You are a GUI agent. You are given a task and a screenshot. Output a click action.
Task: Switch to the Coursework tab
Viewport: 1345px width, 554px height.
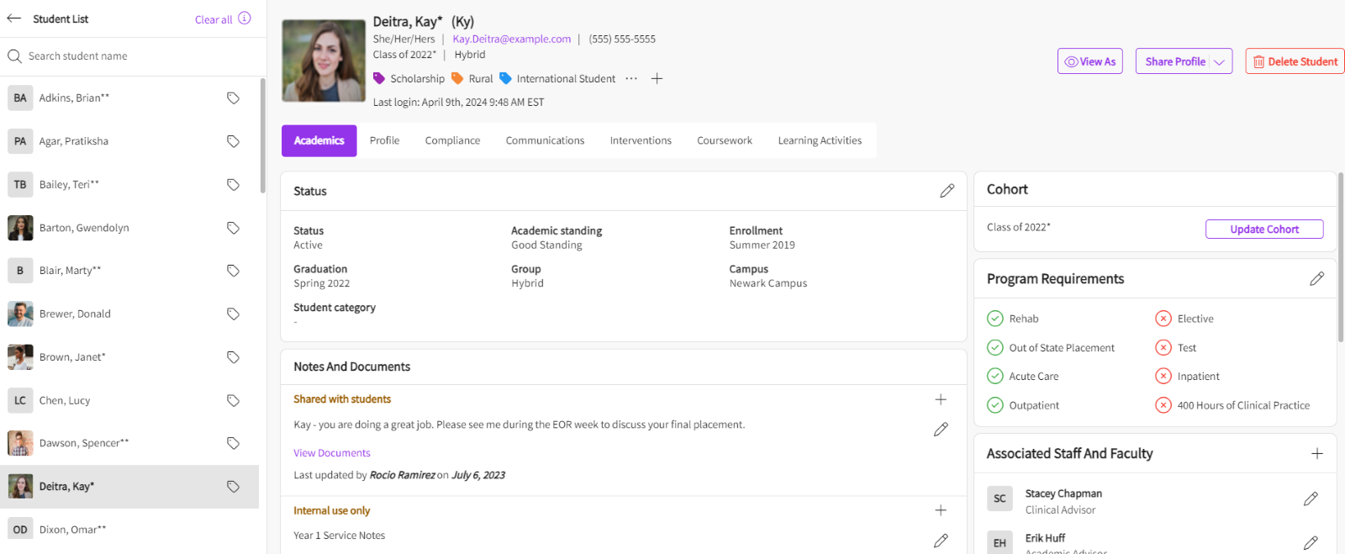tap(724, 140)
